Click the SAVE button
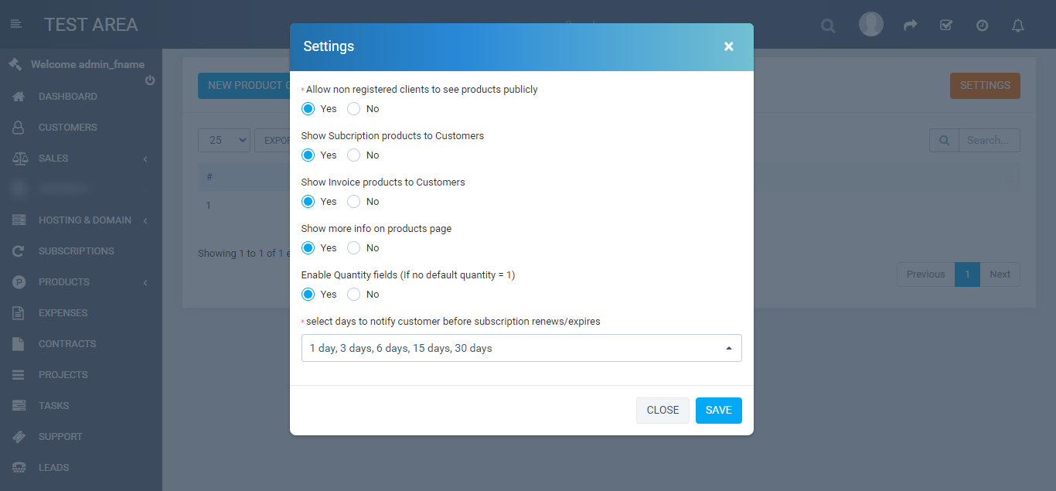The image size is (1056, 491). click(719, 411)
